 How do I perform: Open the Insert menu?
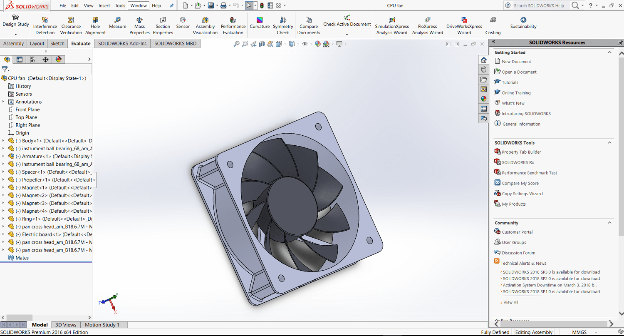point(104,5)
